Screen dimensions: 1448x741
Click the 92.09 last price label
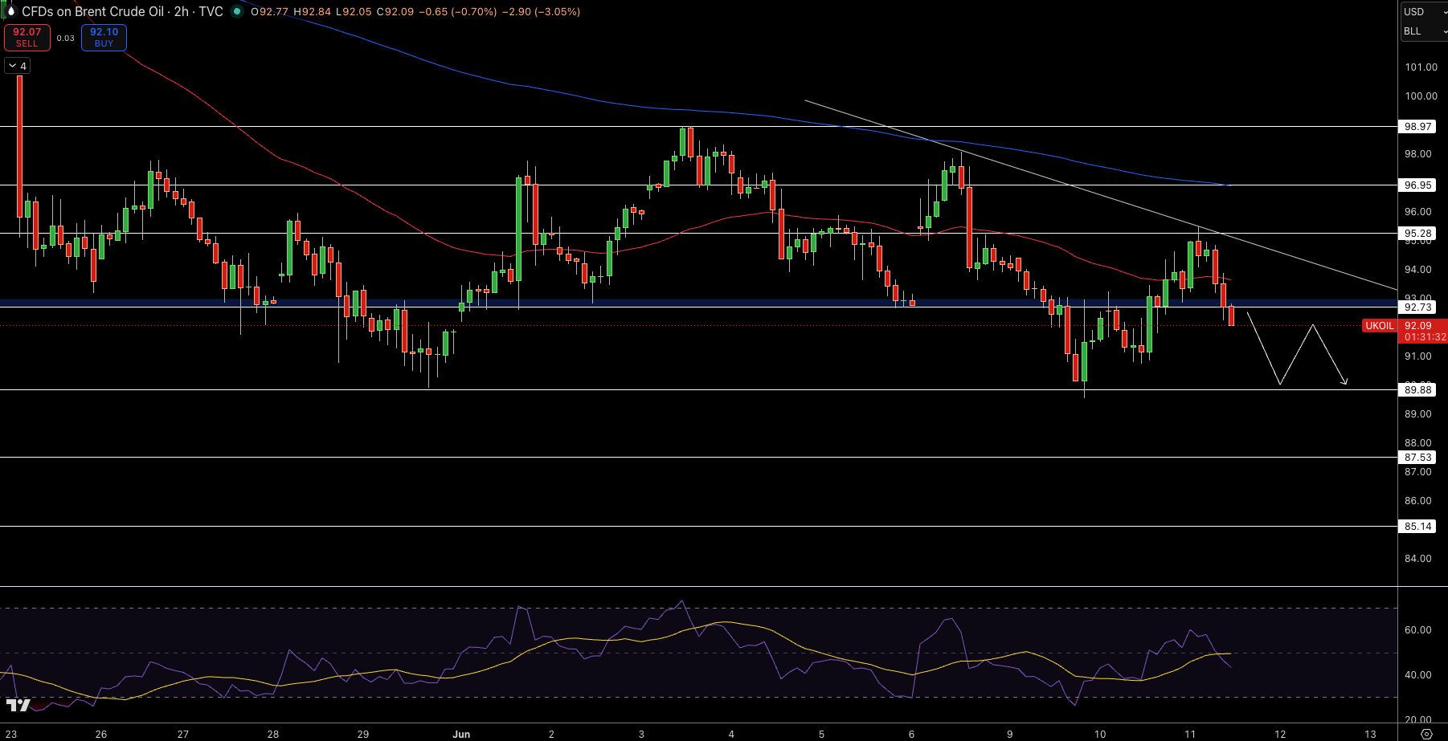1418,326
